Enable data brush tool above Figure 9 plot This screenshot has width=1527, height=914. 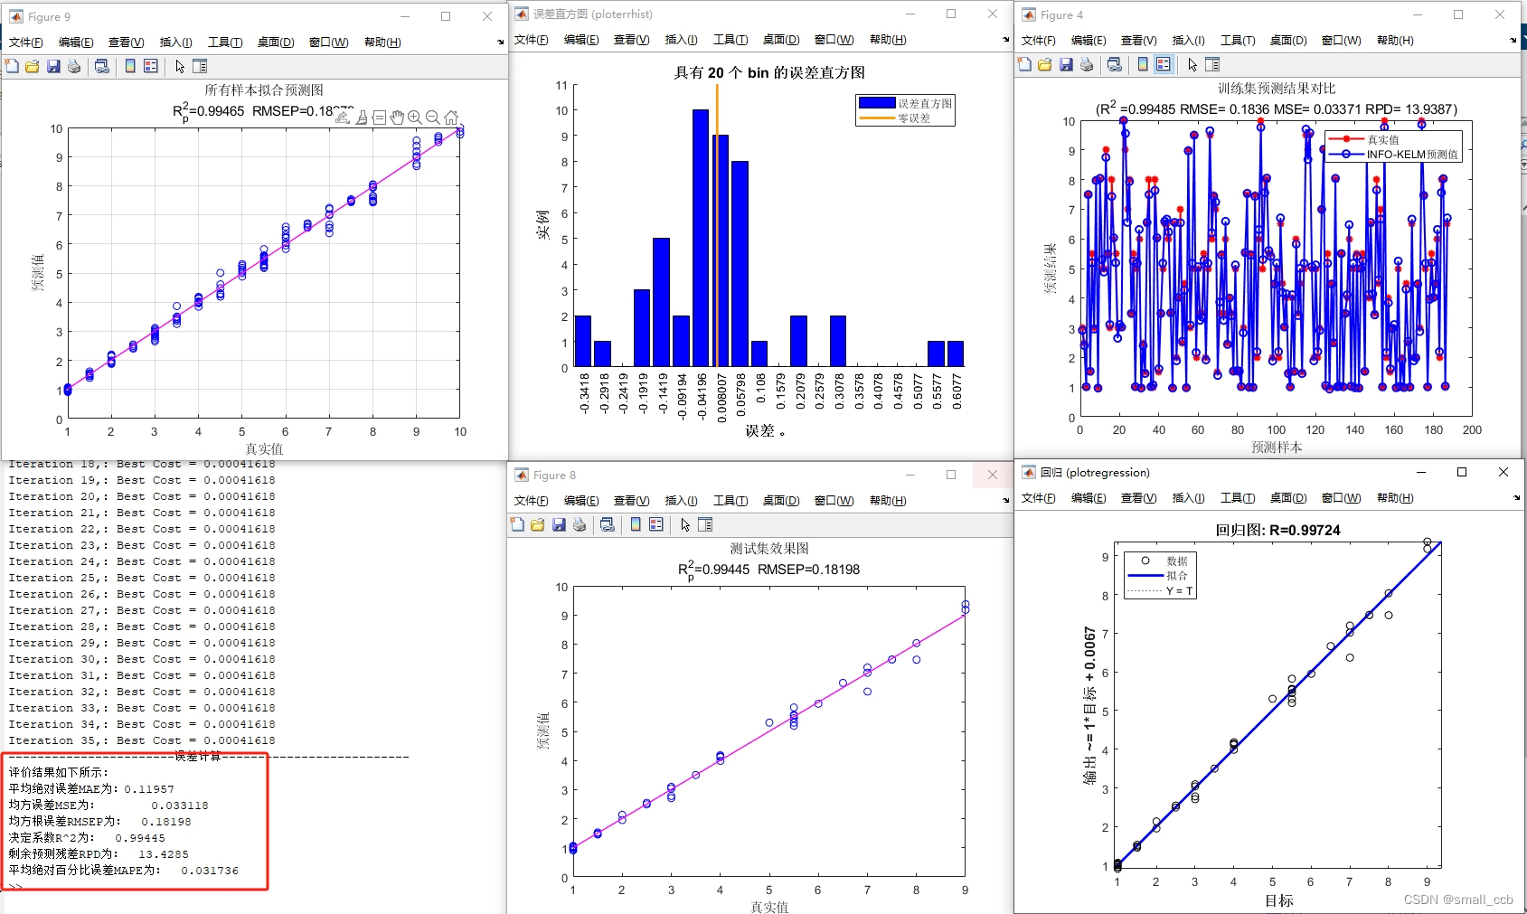(362, 118)
